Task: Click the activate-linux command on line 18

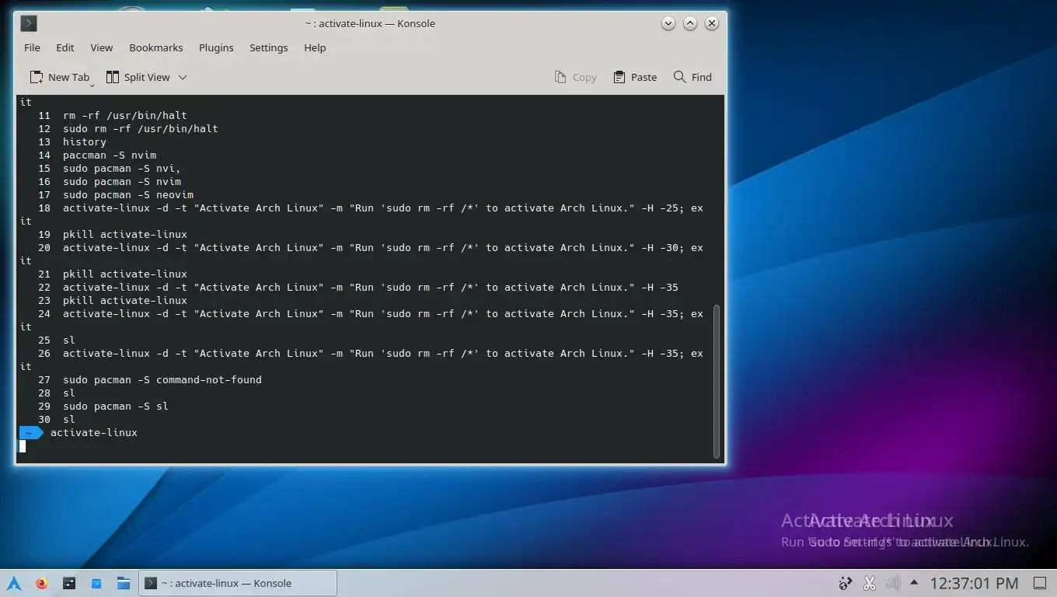Action: click(x=383, y=208)
